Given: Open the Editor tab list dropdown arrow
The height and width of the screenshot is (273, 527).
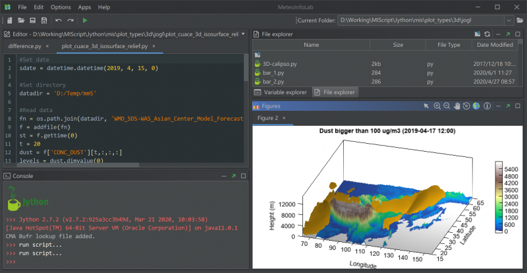Looking at the screenshot, I should 243,34.
